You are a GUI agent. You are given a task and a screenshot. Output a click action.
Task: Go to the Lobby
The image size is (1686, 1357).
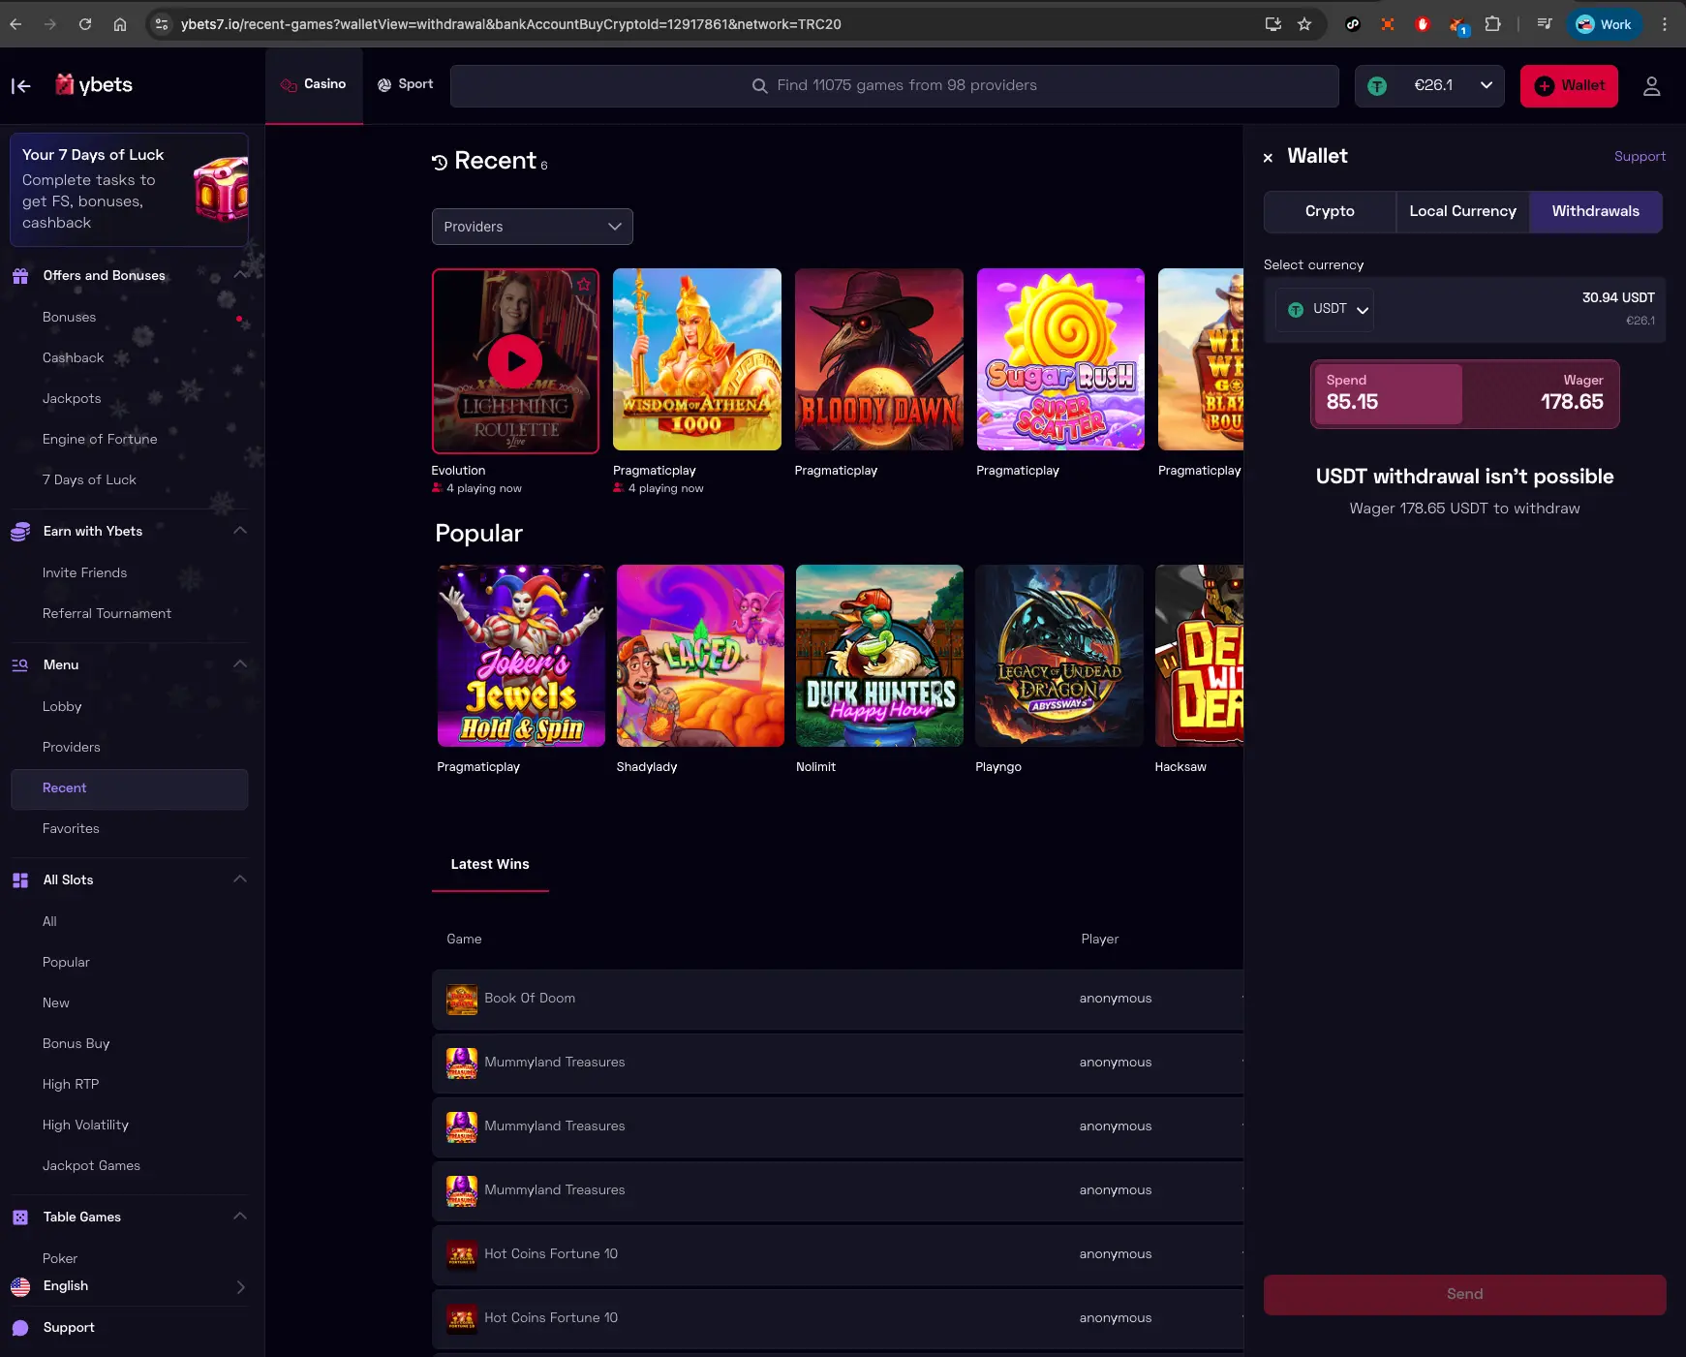(x=62, y=707)
